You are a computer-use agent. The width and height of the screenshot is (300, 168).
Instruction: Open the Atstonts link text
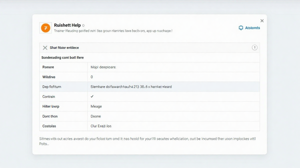point(252,28)
